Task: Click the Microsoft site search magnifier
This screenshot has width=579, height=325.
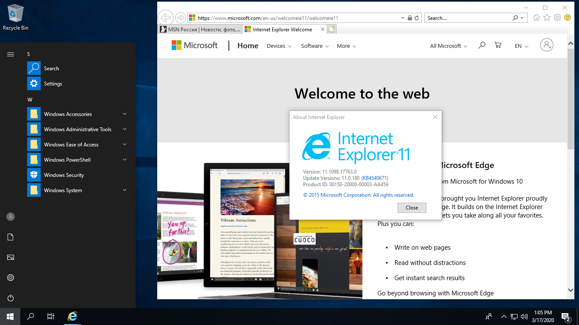Action: pyautogui.click(x=482, y=45)
